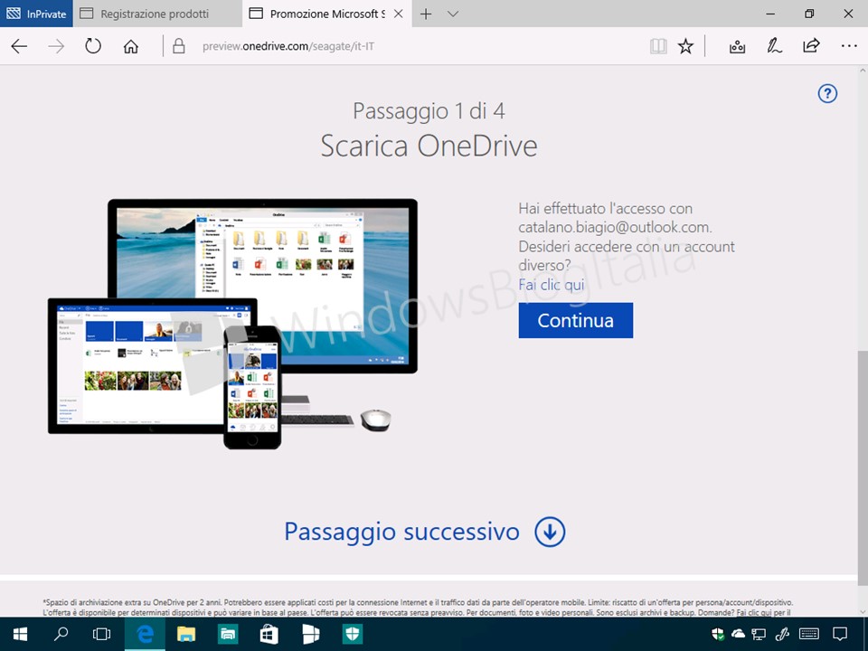Open a new tab with plus button
Viewport: 868px width, 651px height.
[x=426, y=14]
